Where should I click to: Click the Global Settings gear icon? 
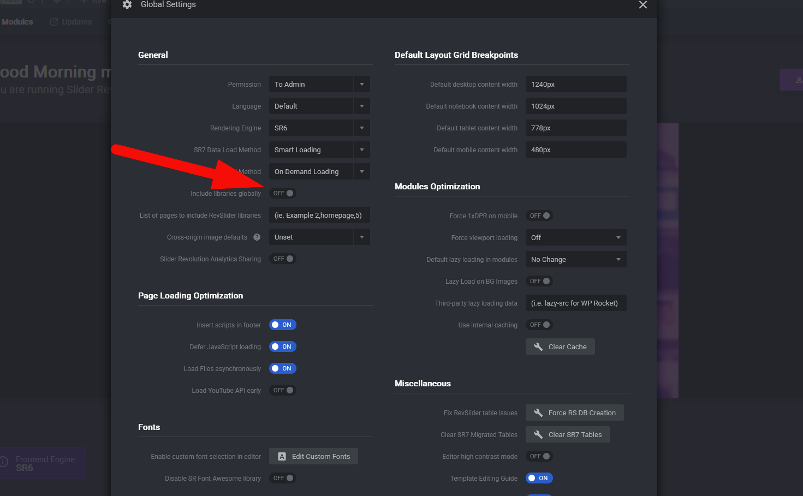(127, 5)
